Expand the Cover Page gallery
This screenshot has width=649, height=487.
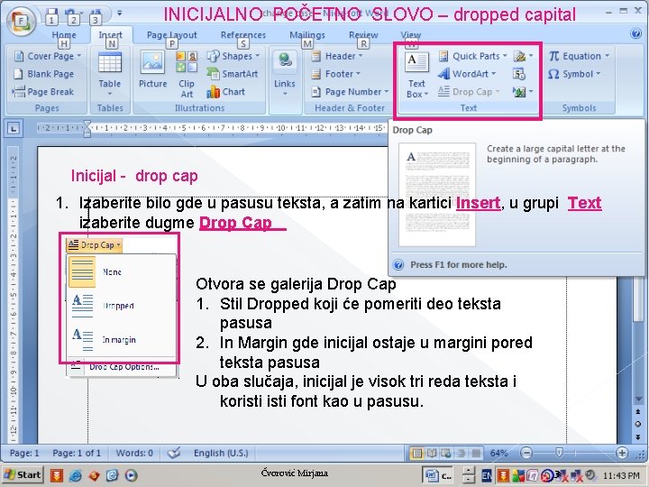47,56
